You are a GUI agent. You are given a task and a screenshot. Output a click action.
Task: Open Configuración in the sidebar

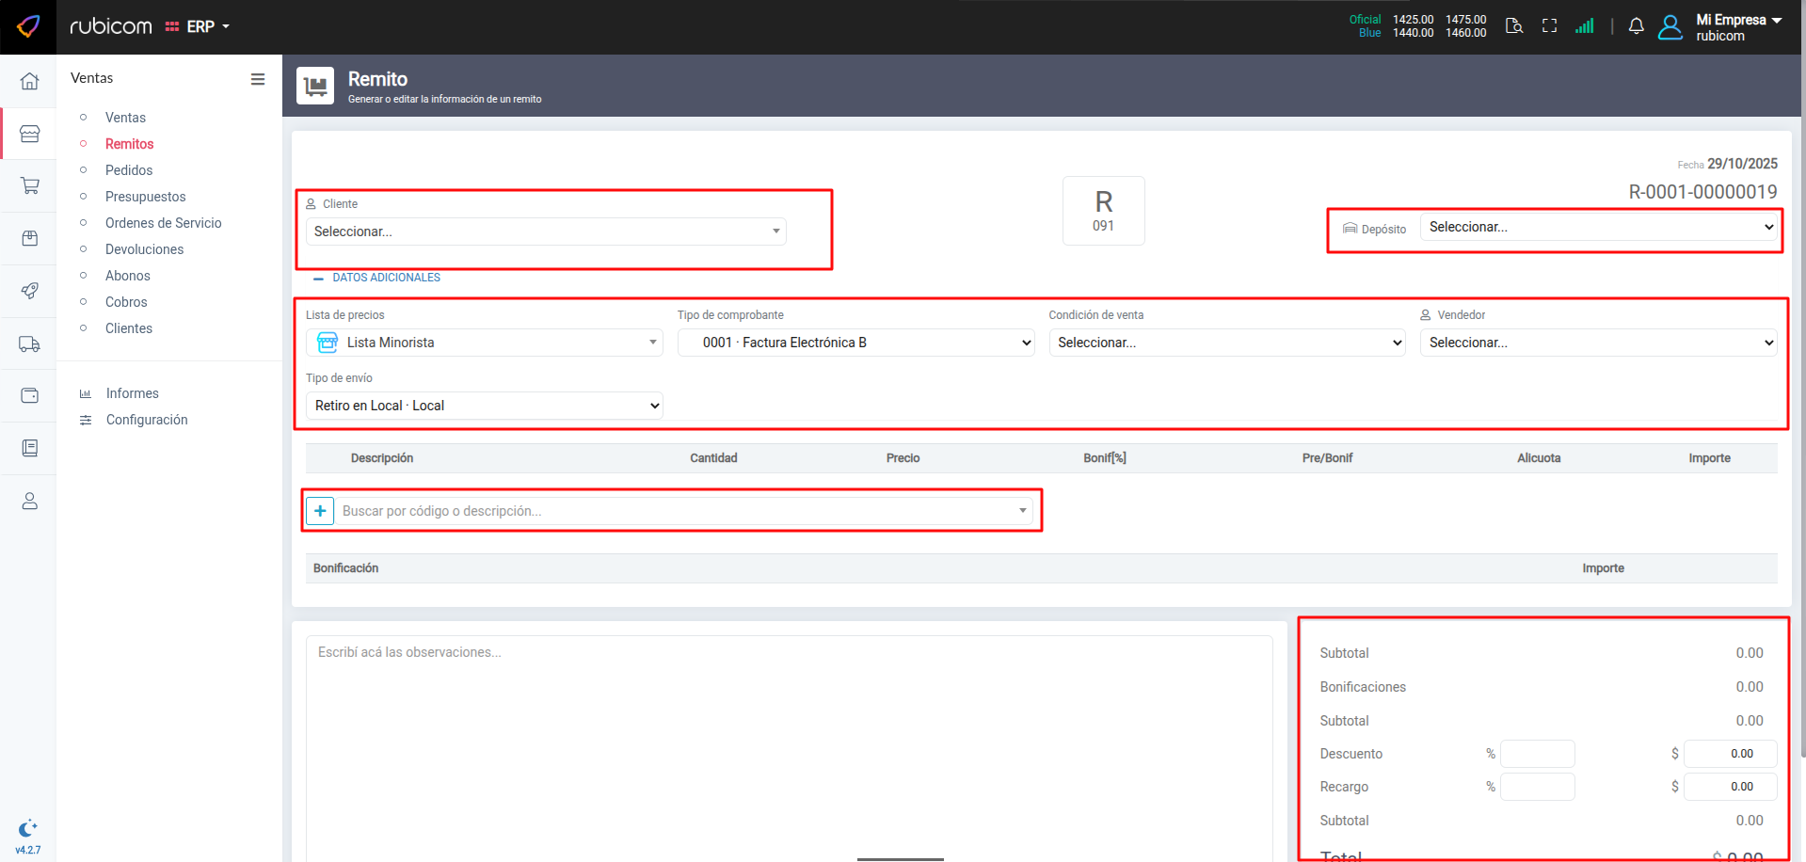[x=147, y=420]
